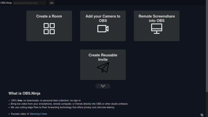
Task: Click the video camera icon
Action: 103,29
